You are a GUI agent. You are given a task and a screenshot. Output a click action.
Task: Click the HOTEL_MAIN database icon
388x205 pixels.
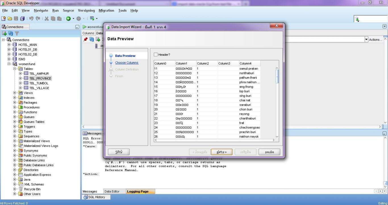15,45
